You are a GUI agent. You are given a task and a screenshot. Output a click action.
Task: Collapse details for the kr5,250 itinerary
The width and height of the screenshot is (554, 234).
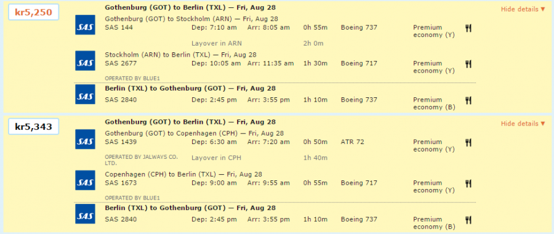523,9
